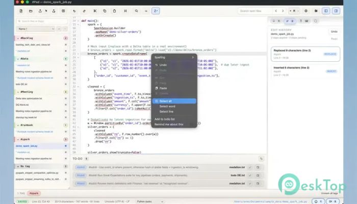Click Unmark all tags link
357x204 pixels.
point(329,193)
